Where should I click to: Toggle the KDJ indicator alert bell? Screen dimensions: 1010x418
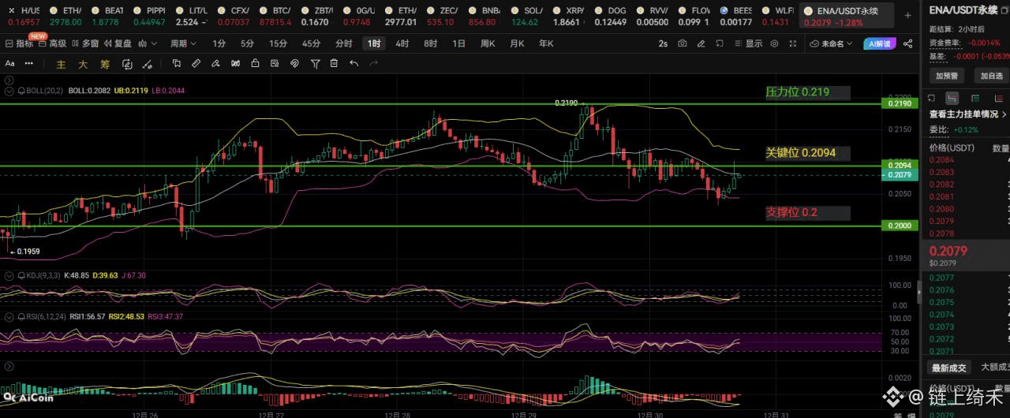(21, 275)
